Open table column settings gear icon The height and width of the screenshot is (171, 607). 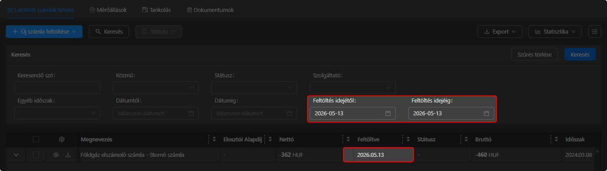pyautogui.click(x=62, y=139)
